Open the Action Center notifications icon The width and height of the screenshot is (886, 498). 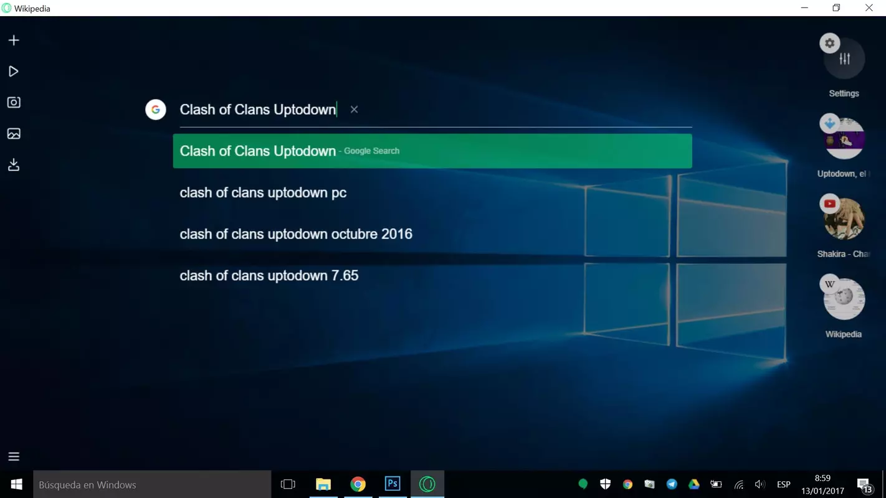(x=864, y=484)
